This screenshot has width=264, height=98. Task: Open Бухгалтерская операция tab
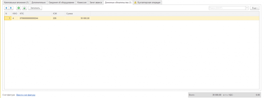tap(147, 3)
